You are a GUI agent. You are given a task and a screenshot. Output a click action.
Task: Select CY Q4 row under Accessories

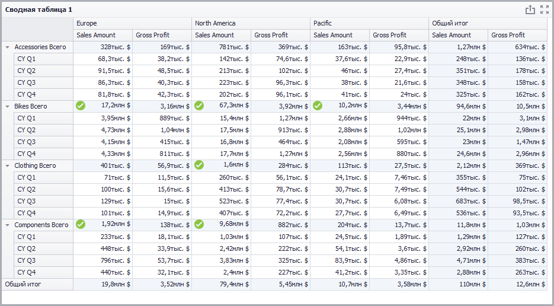point(43,94)
